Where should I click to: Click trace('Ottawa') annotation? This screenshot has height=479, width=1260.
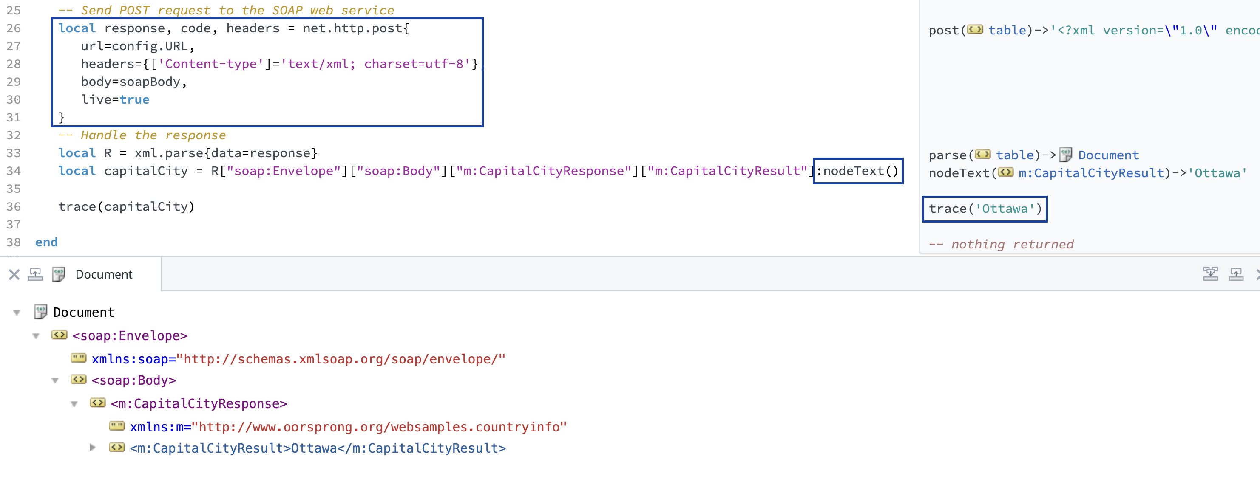click(984, 209)
